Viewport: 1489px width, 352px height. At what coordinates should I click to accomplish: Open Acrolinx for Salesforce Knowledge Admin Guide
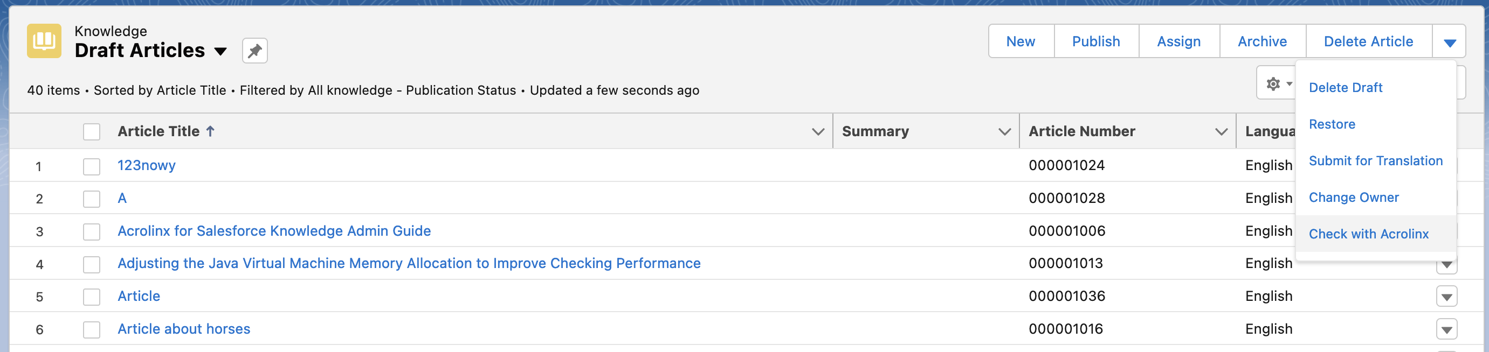(274, 231)
